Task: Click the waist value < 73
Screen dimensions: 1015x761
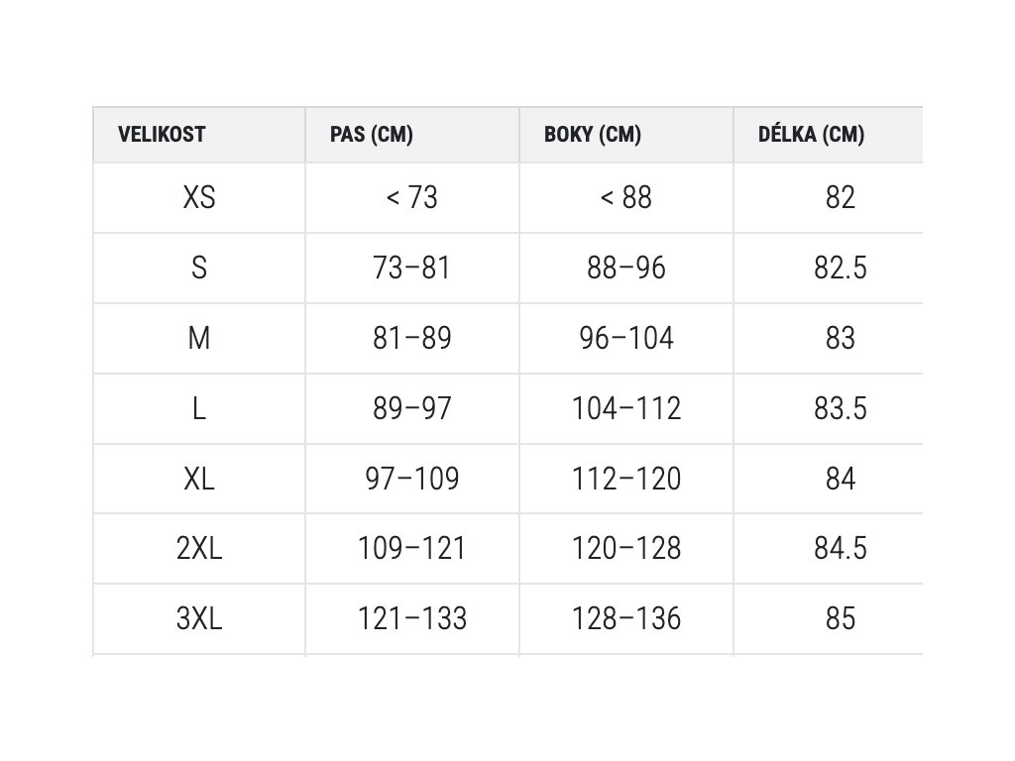Action: 411,197
